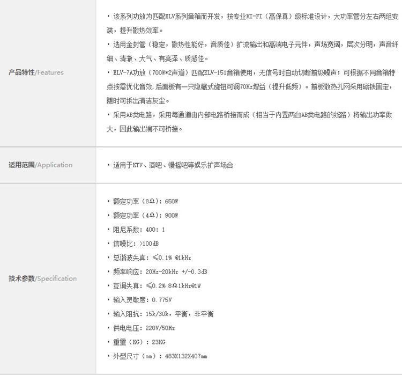Click the 产品特性/Features row label
This screenshot has width=402, height=375.
pos(36,72)
